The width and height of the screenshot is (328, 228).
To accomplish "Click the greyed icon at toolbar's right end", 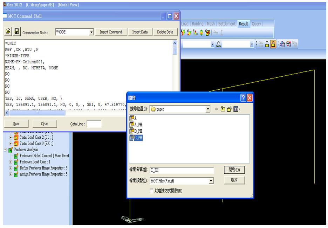I will (x=295, y=44).
